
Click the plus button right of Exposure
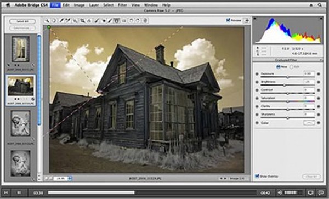319,74
